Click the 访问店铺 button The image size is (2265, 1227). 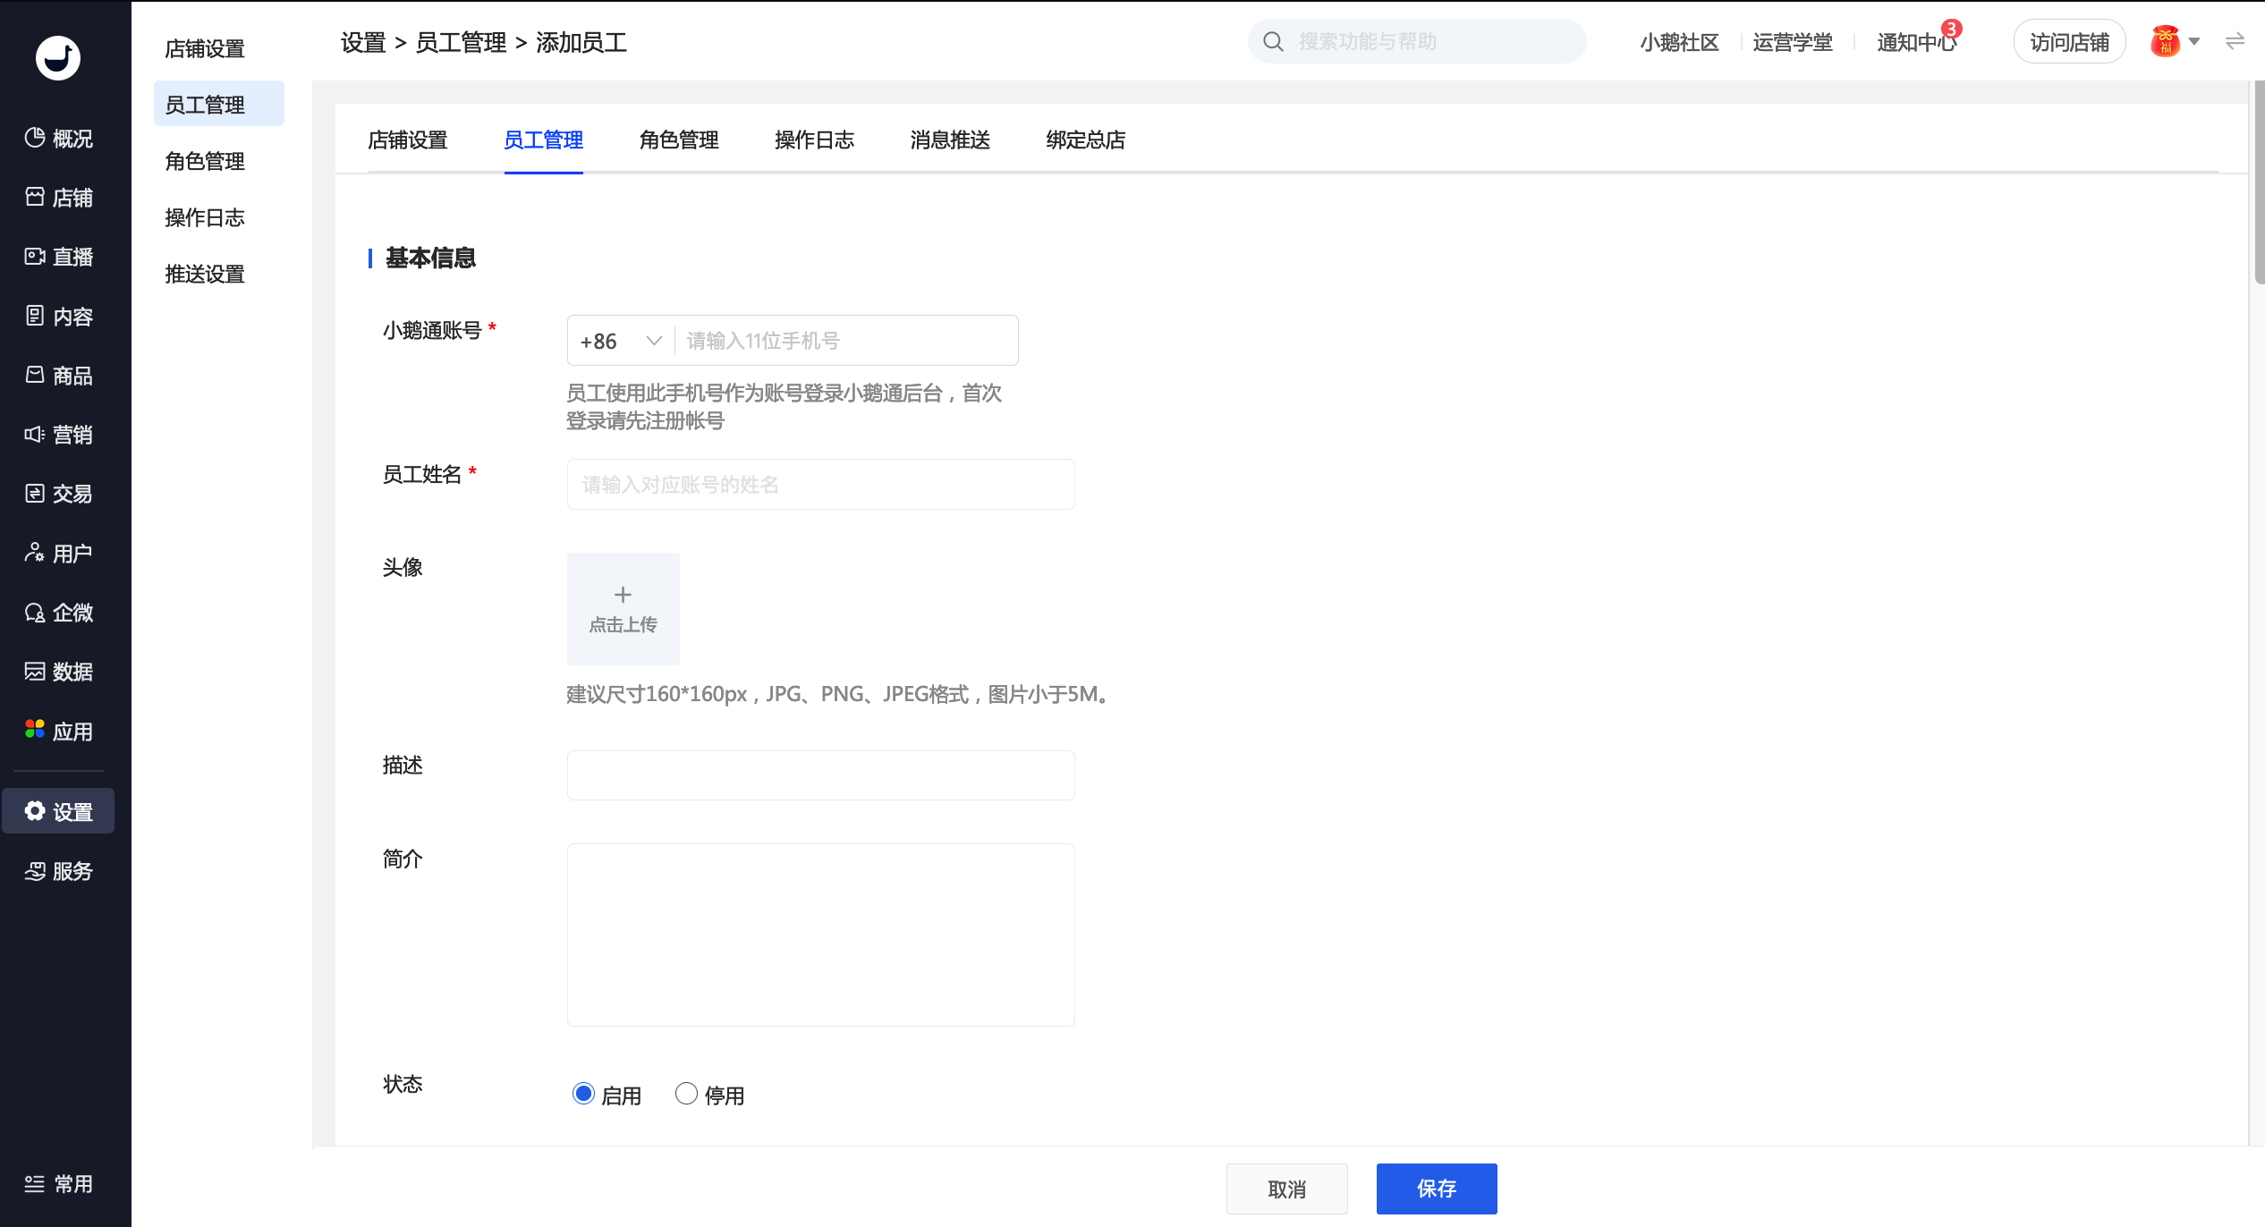[x=2069, y=41]
